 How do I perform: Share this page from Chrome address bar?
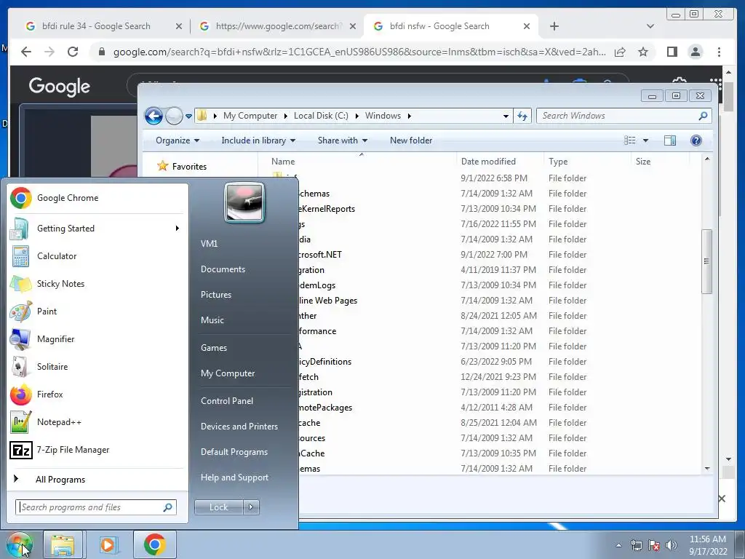click(620, 52)
